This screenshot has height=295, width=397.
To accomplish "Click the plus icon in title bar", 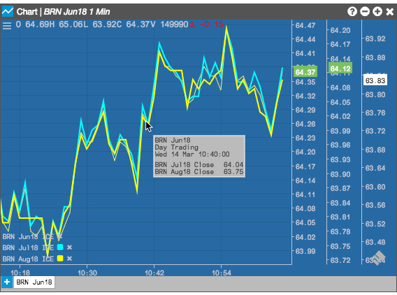I will pyautogui.click(x=377, y=11).
